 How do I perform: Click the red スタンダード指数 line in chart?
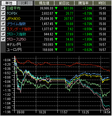tap(57, 65)
